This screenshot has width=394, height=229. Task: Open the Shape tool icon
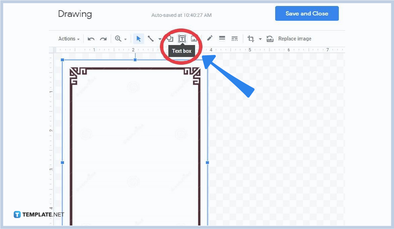(x=170, y=38)
